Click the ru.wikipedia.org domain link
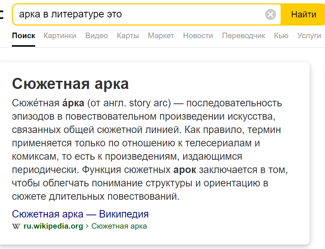The image size is (325, 249). 53,226
